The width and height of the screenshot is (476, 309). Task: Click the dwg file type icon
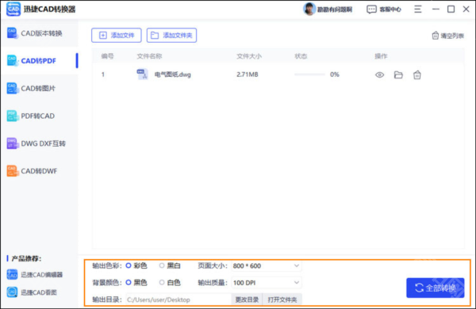(x=142, y=74)
